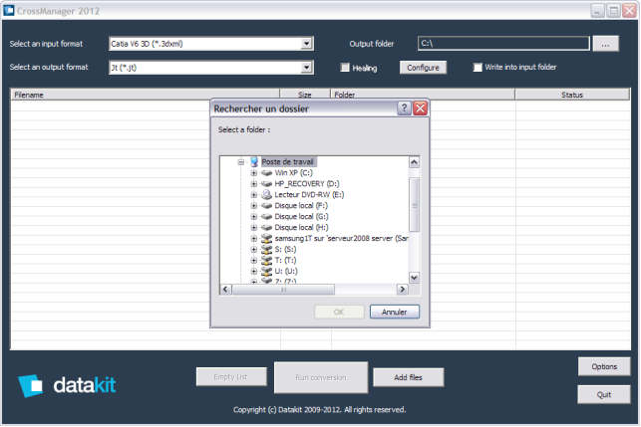641x427 pixels.
Task: Click the Disque local (H:) drive icon
Action: pyautogui.click(x=266, y=228)
